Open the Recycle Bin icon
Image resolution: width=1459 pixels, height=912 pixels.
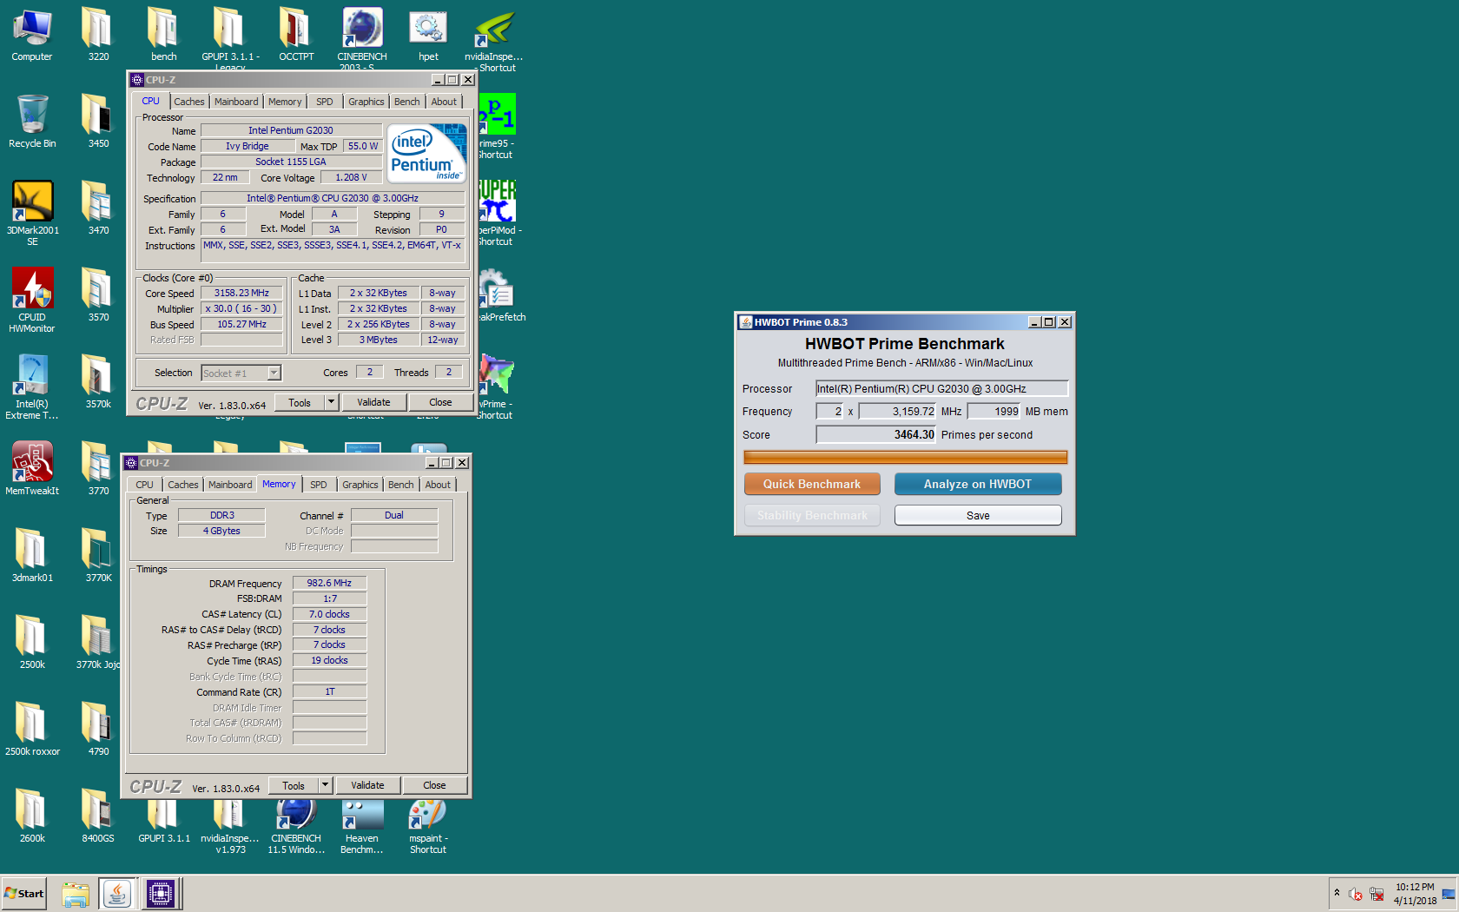[x=32, y=122]
